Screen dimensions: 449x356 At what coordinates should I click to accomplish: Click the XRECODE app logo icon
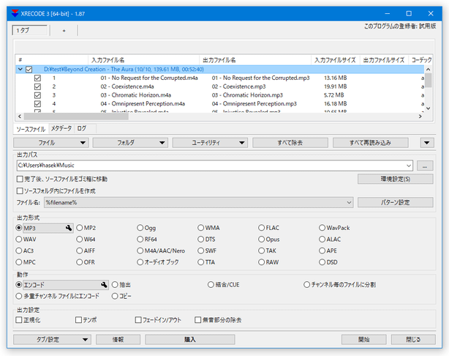click(x=15, y=13)
